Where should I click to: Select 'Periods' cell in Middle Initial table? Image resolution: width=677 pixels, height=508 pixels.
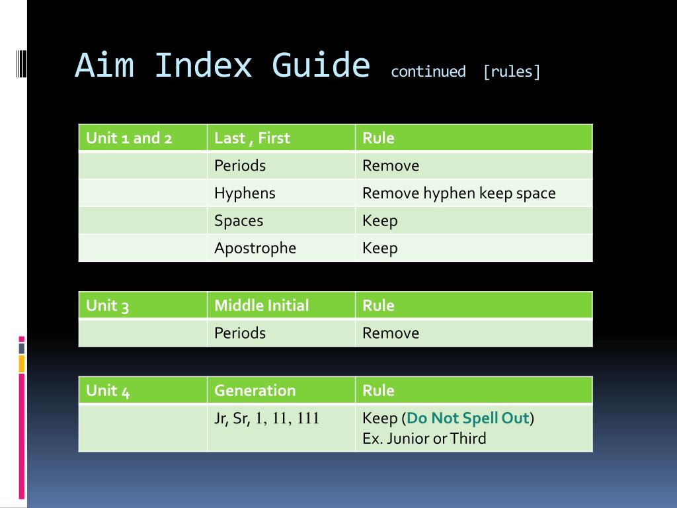282,333
